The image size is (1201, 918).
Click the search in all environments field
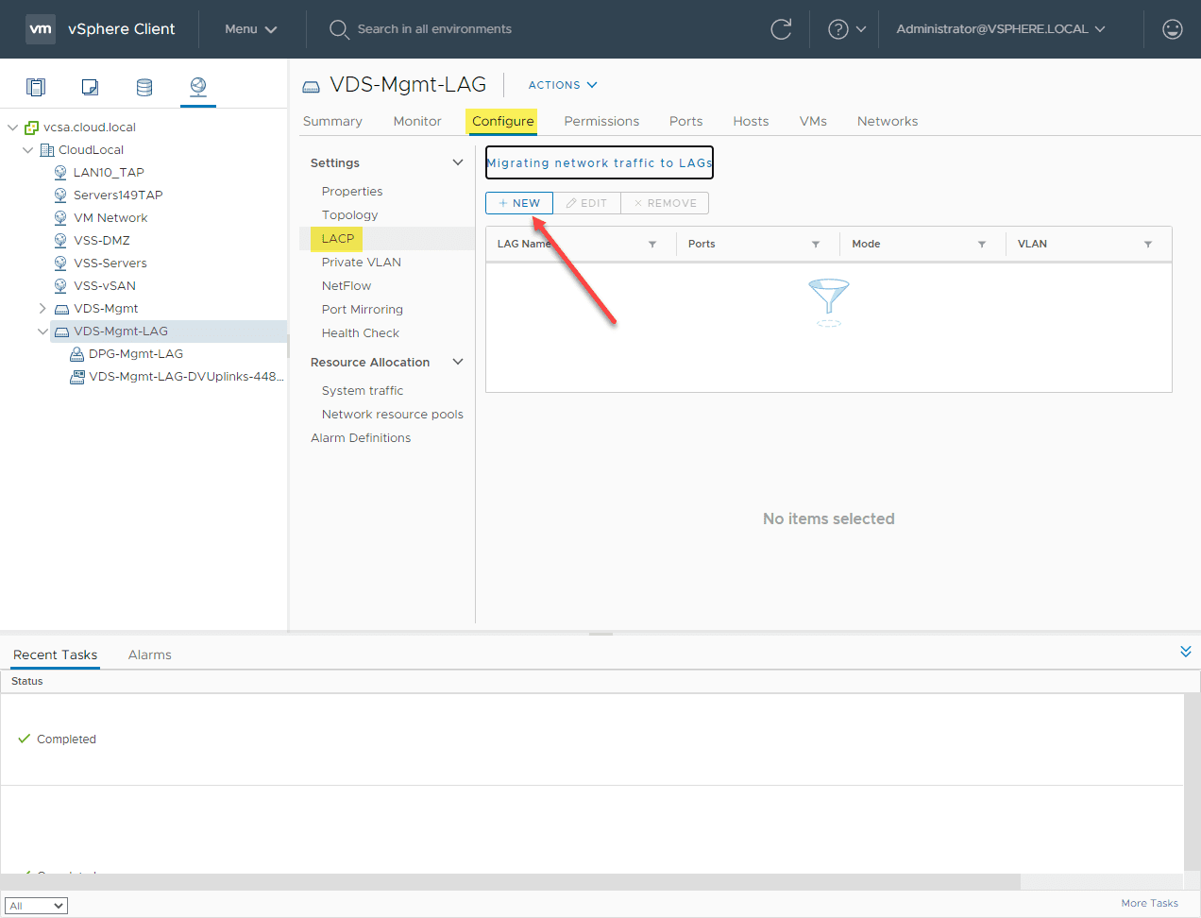click(434, 29)
